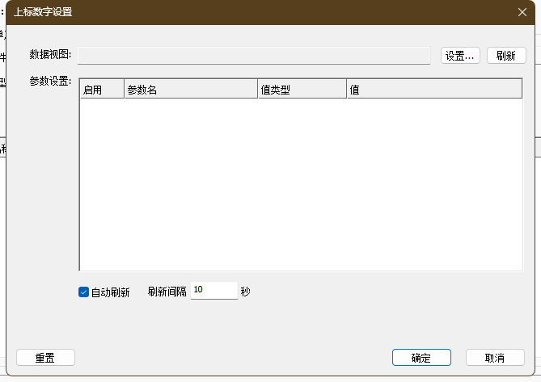Select the 启用 column header
541x382 pixels.
point(101,90)
